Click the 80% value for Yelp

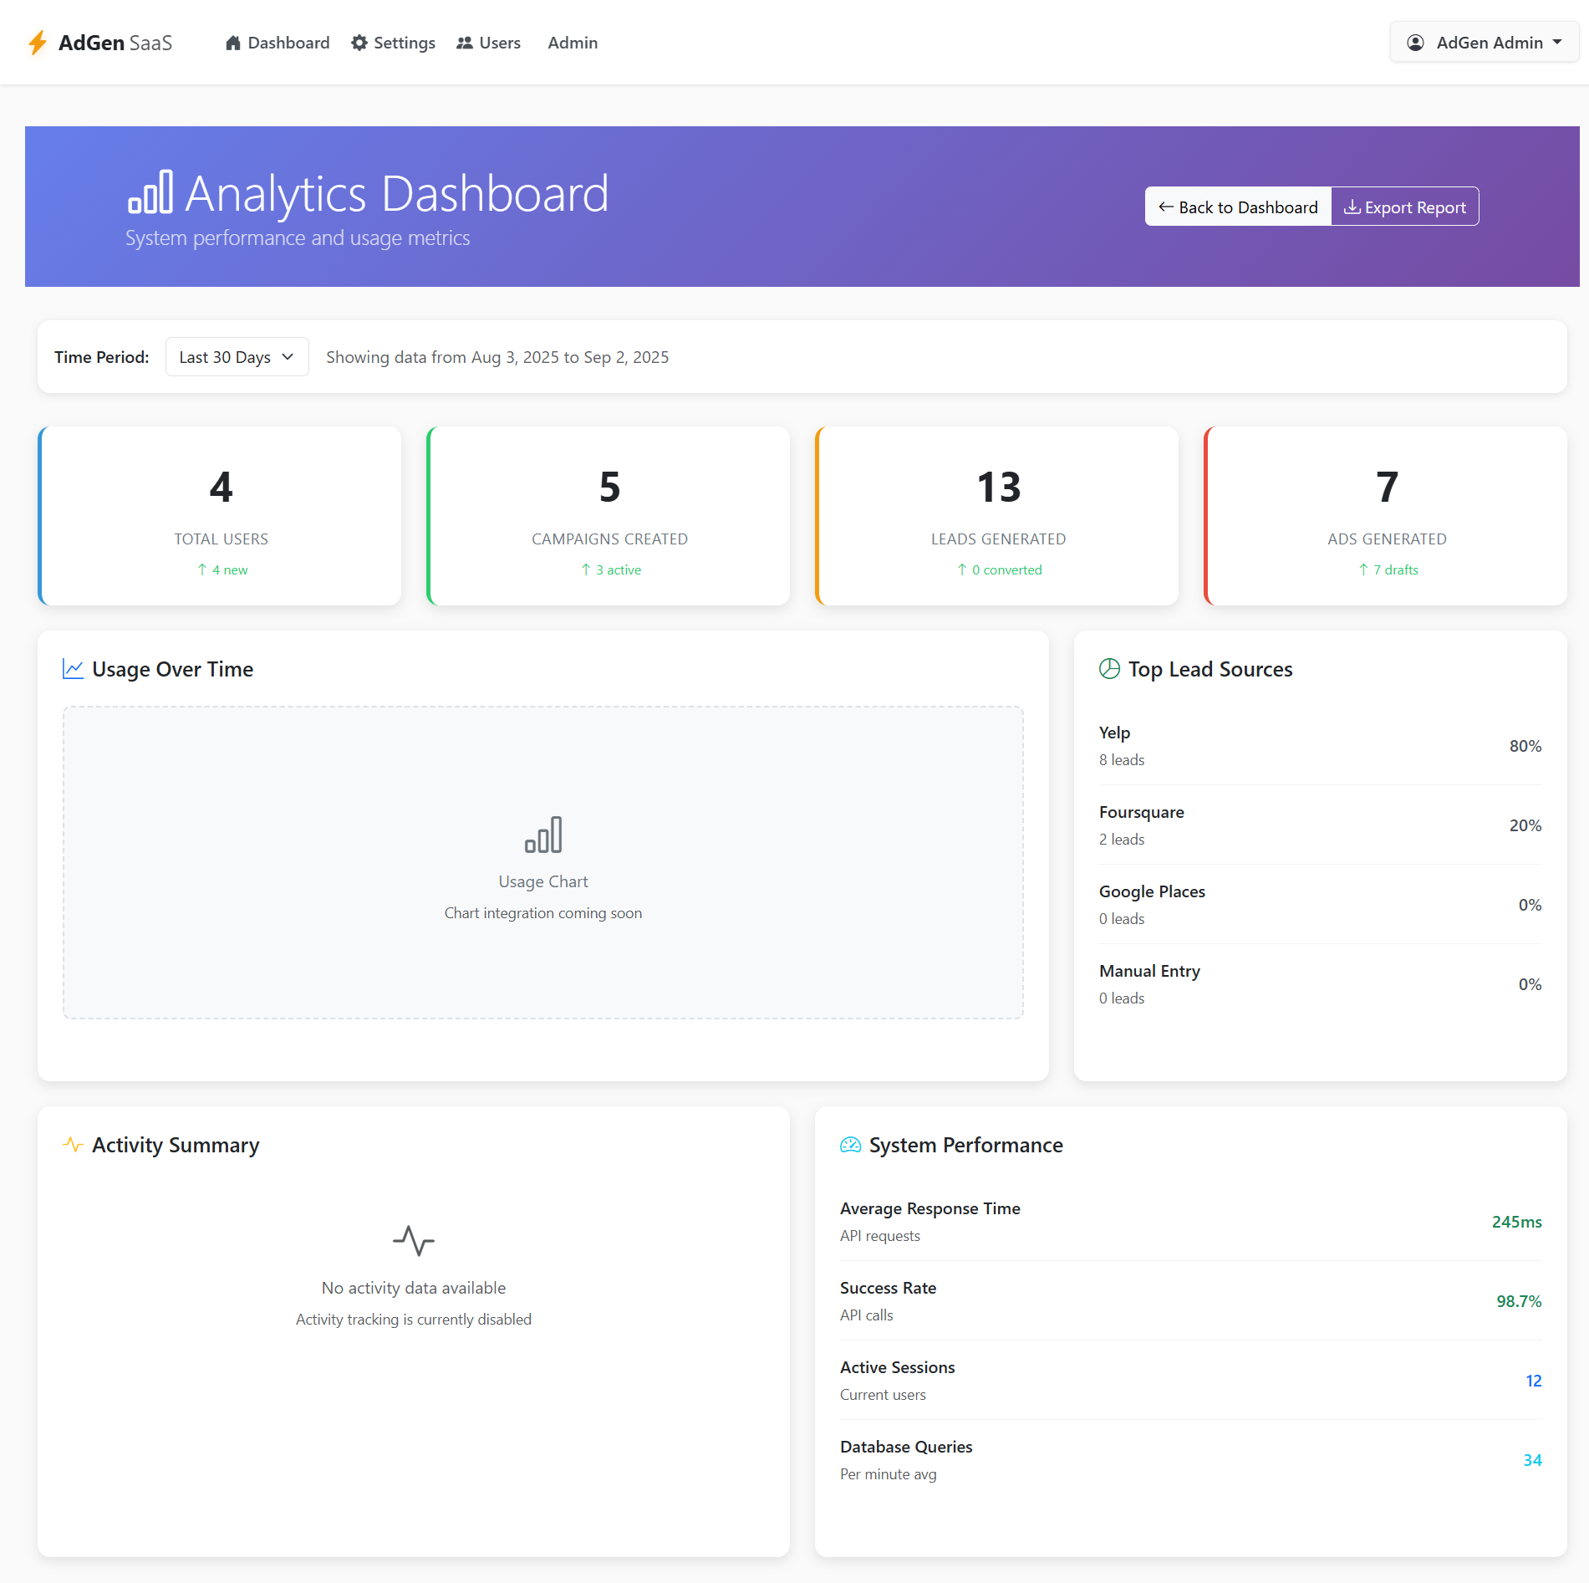tap(1525, 746)
